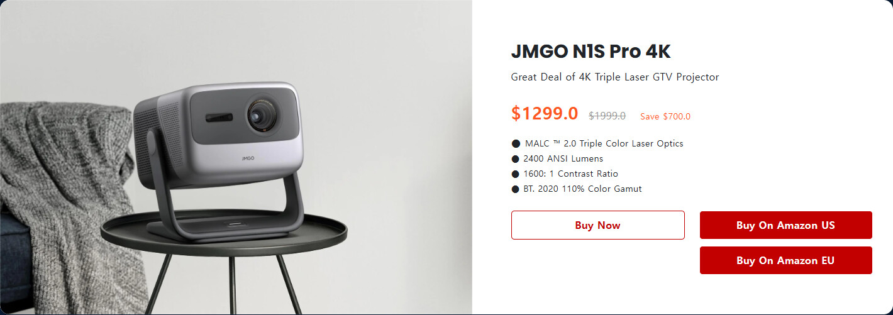The image size is (893, 315).
Task: Click the BT. 2020 110% Color Gamut text
Action: click(x=582, y=189)
